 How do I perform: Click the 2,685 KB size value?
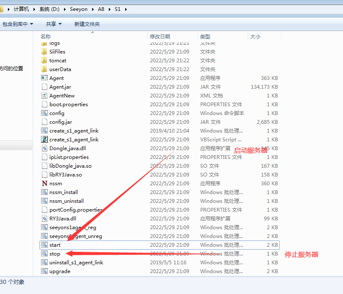(267, 122)
